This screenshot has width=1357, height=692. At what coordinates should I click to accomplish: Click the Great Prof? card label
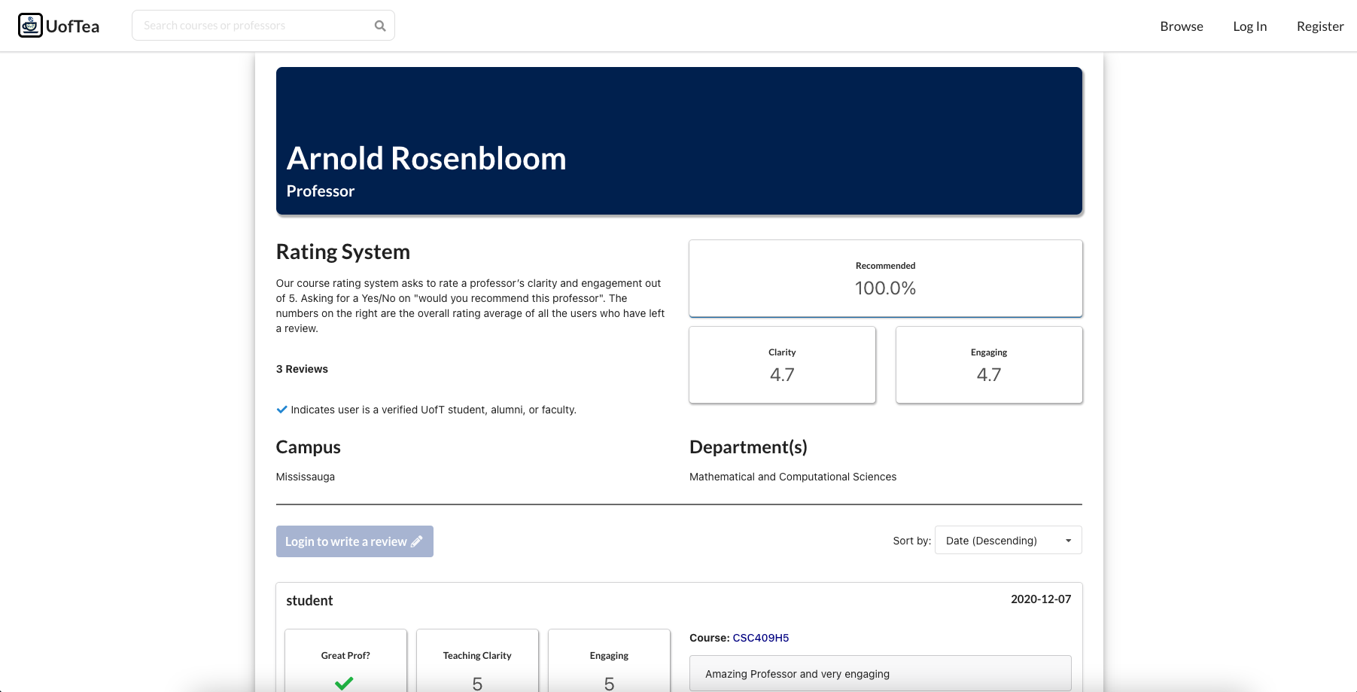345,656
